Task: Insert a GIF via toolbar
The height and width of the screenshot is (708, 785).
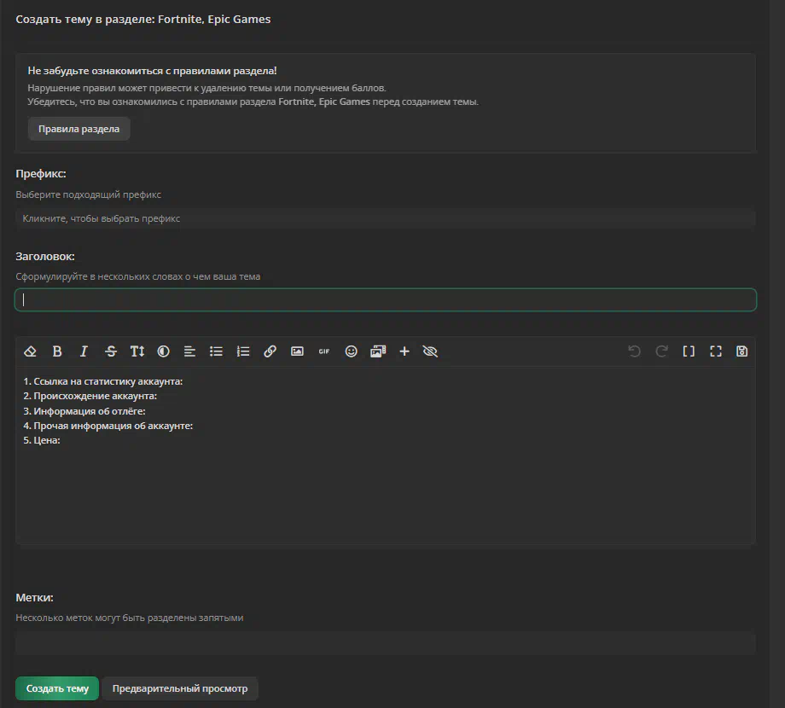Action: point(323,351)
